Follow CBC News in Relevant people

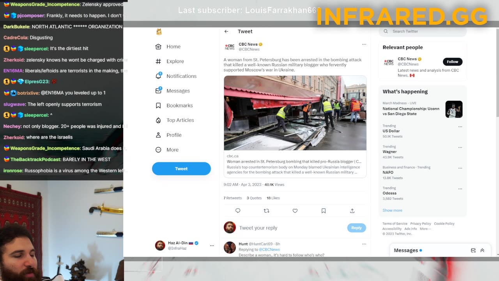pos(453,62)
